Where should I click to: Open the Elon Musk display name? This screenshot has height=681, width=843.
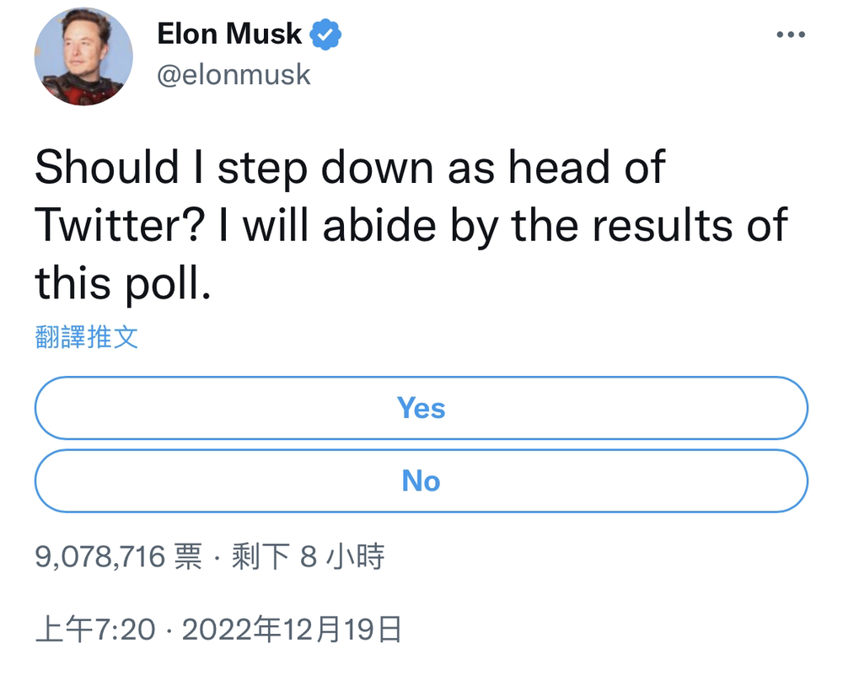[229, 35]
